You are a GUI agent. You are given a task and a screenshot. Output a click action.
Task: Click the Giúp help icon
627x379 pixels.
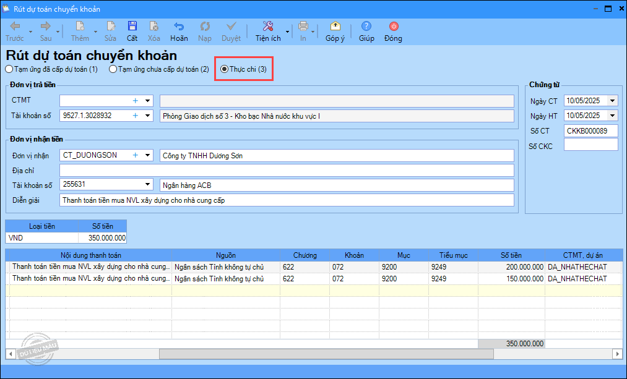[366, 26]
